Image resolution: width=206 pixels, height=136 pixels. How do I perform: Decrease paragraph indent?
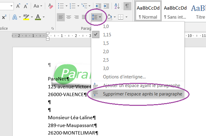coord(99,6)
